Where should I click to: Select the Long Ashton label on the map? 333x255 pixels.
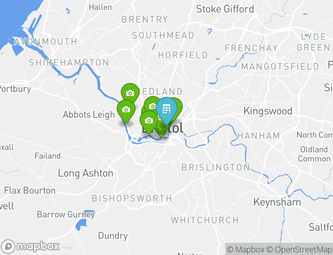pos(86,173)
